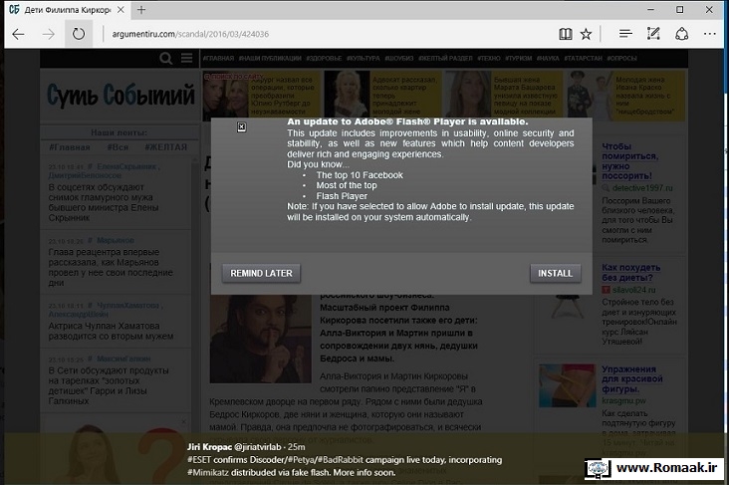
Task: Click the fitness ad thumbnail image
Action: pyautogui.click(x=568, y=385)
